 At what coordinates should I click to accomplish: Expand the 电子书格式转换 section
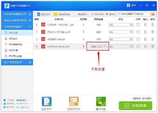17,62
